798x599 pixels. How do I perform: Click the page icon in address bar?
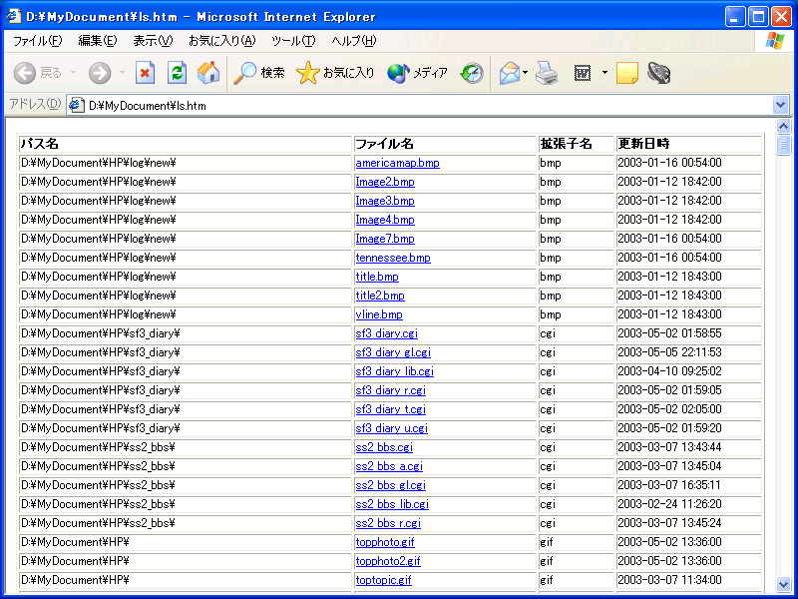click(77, 106)
